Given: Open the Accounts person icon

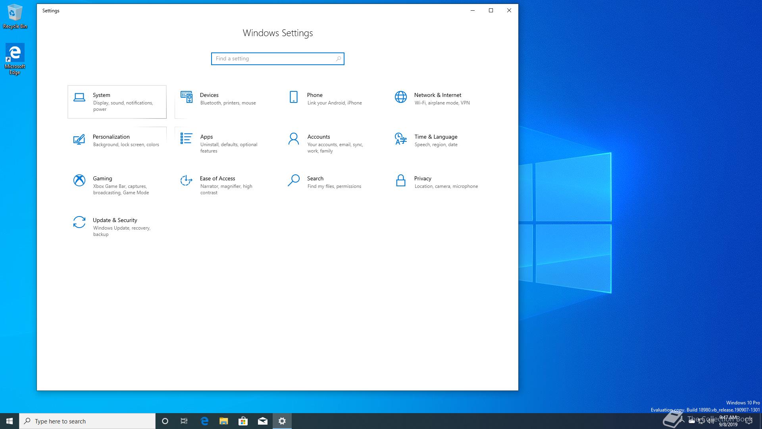Looking at the screenshot, I should [294, 139].
